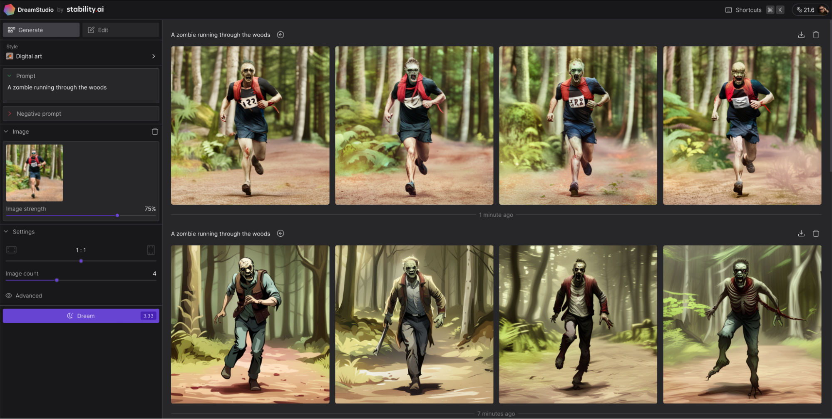The width and height of the screenshot is (832, 419).
Task: Delete the first generation batch
Action: tap(816, 35)
